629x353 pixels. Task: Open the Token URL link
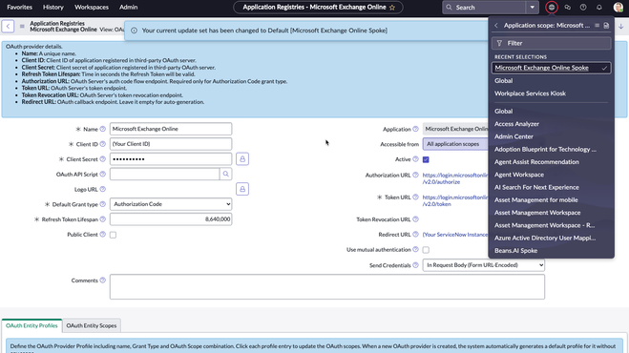pos(455,200)
